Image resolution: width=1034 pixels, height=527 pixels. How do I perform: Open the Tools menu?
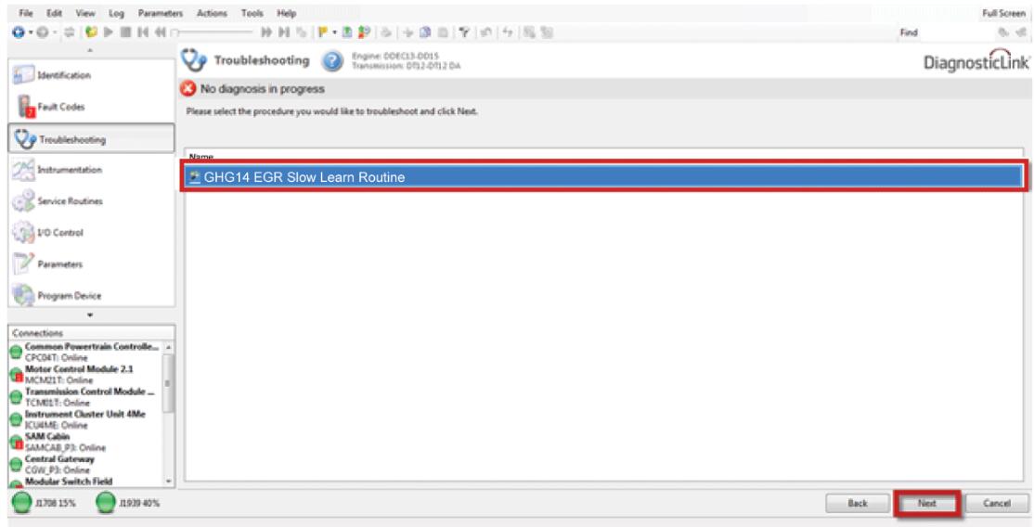(x=252, y=13)
